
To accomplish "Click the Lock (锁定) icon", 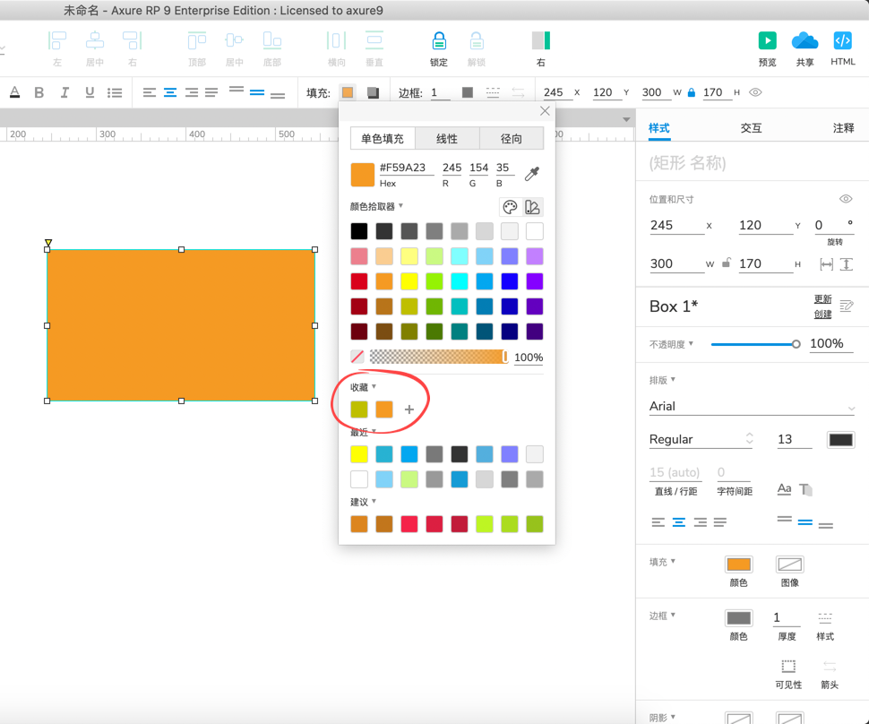I will pyautogui.click(x=438, y=41).
